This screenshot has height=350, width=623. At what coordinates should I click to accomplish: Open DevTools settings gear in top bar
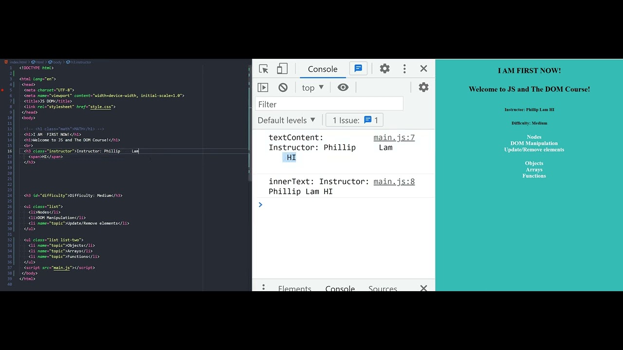[x=385, y=69]
